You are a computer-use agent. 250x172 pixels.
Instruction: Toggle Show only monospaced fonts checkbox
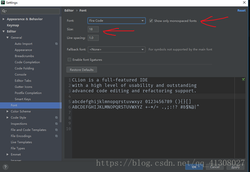coord(151,21)
